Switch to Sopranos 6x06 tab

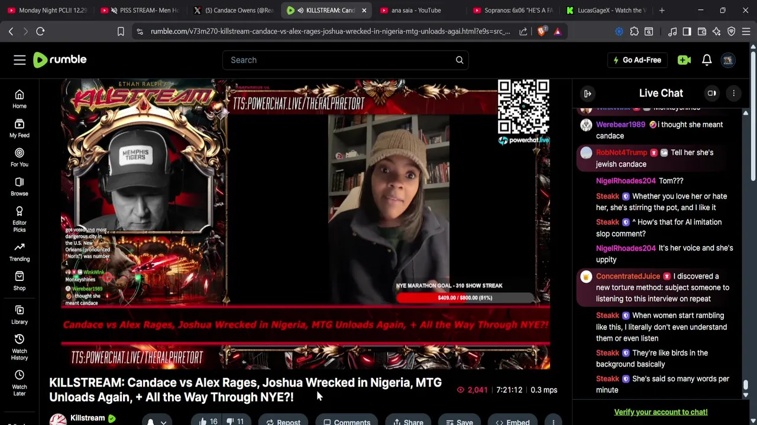coord(514,10)
